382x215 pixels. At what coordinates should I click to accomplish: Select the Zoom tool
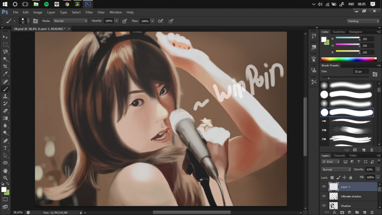pyautogui.click(x=5, y=178)
